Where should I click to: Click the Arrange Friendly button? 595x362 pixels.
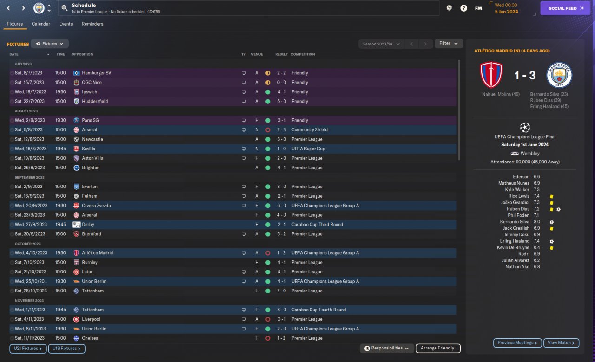tap(438, 348)
